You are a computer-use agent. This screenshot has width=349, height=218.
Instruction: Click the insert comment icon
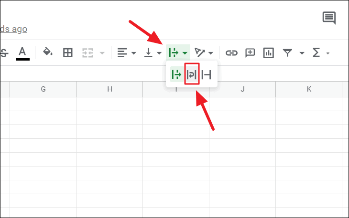(250, 52)
